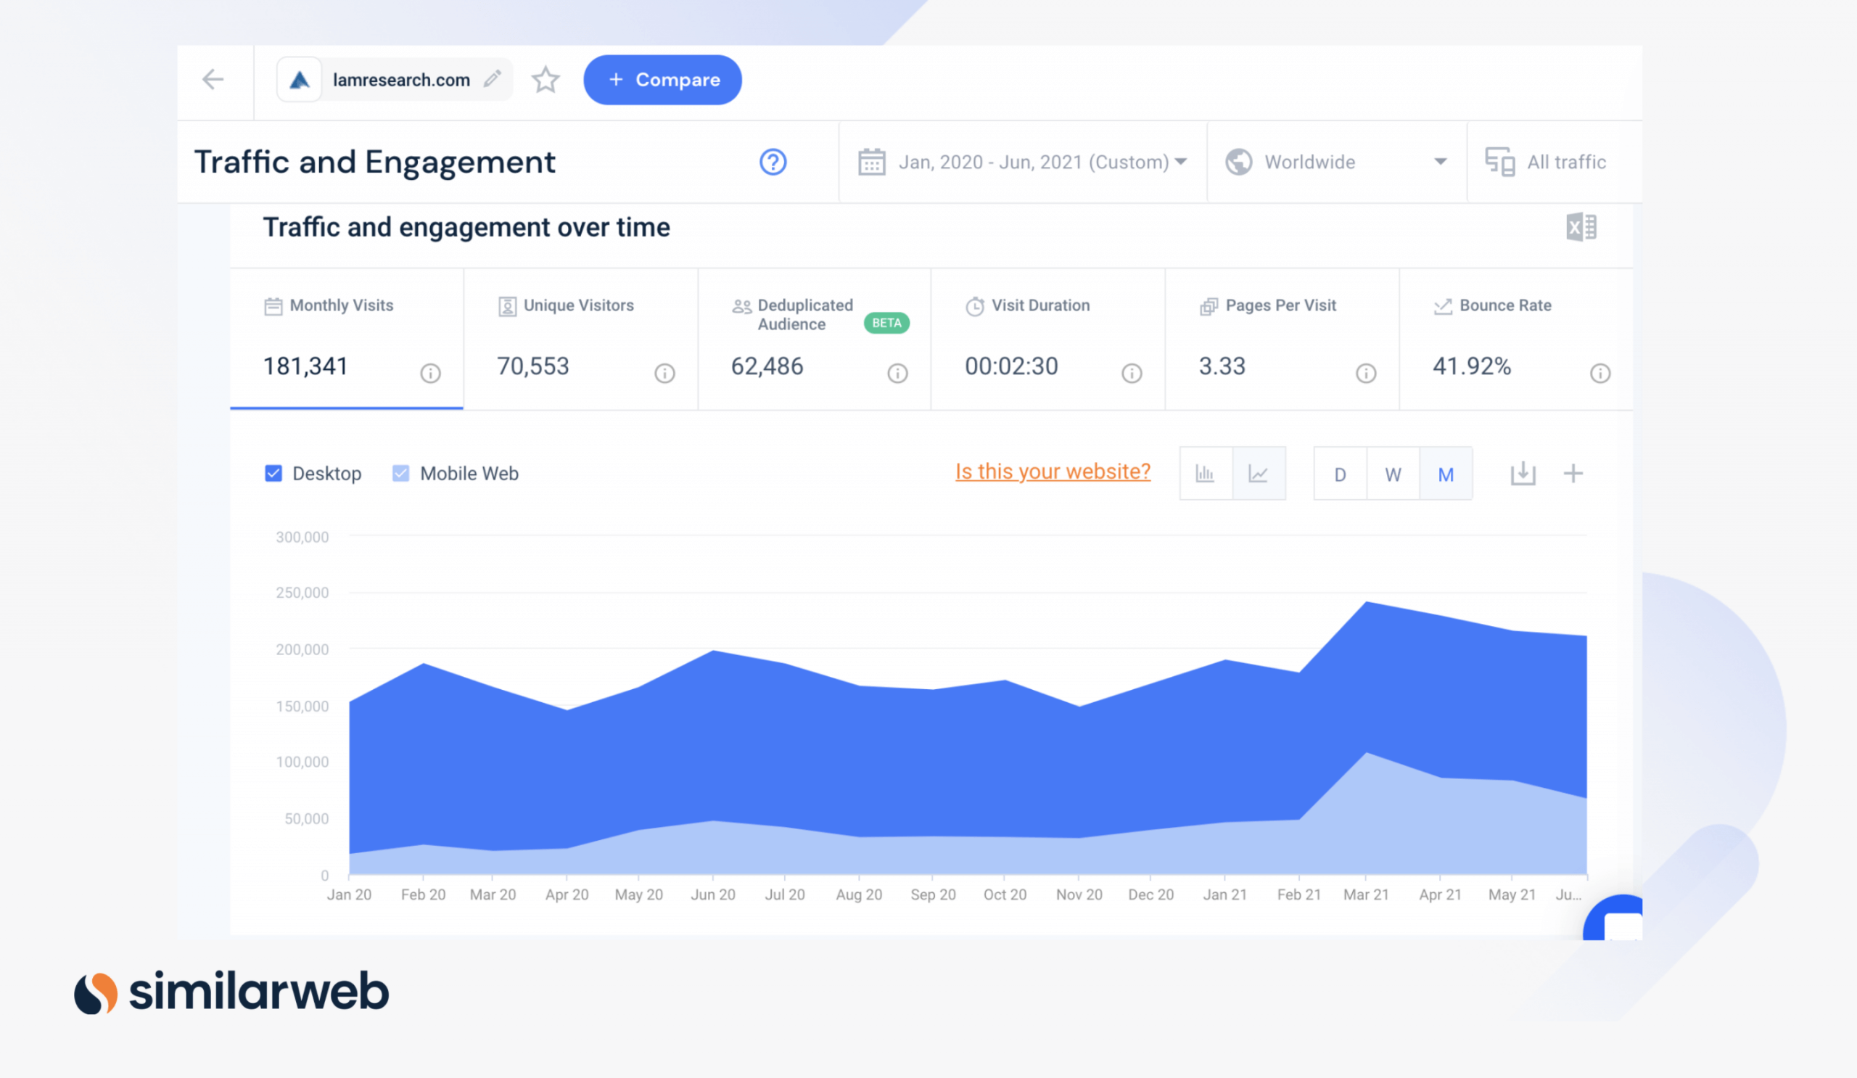1857x1078 pixels.
Task: Click the star/bookmark icon for lamresearch.com
Action: click(545, 80)
